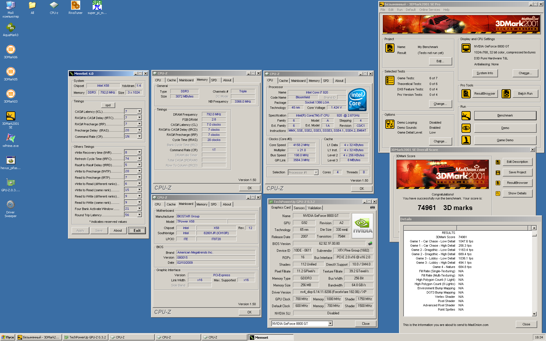
Task: Launch super_pi_mod desktop icon
Action: (x=97, y=8)
